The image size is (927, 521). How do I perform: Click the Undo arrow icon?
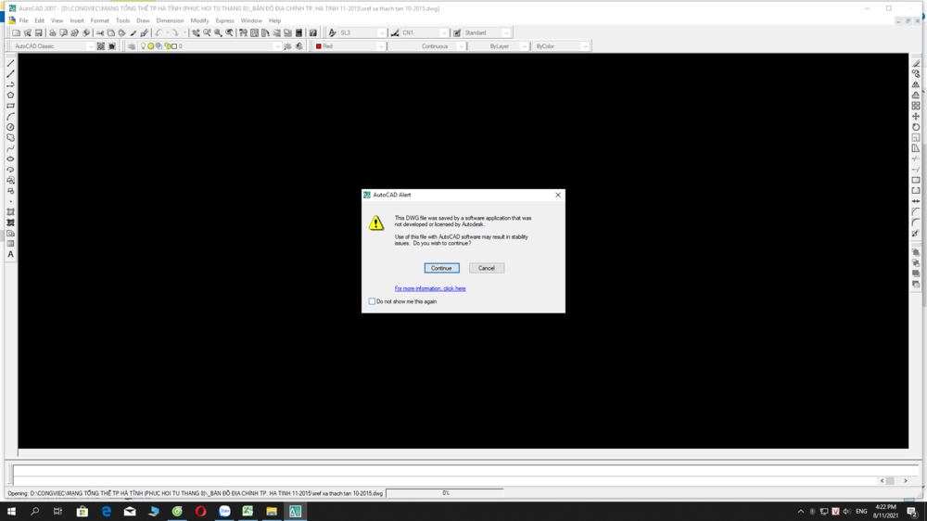point(159,33)
